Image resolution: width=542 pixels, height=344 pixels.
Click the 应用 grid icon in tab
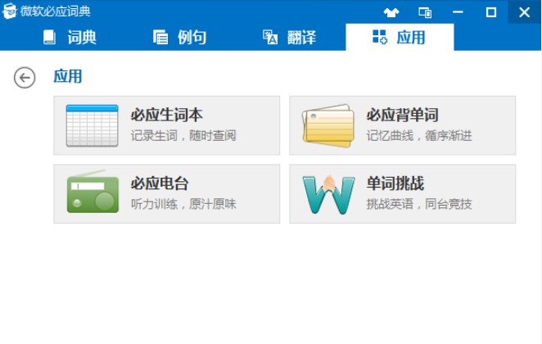pyautogui.click(x=380, y=37)
